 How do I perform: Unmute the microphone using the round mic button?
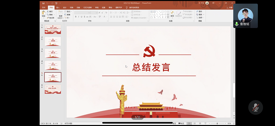point(255,107)
